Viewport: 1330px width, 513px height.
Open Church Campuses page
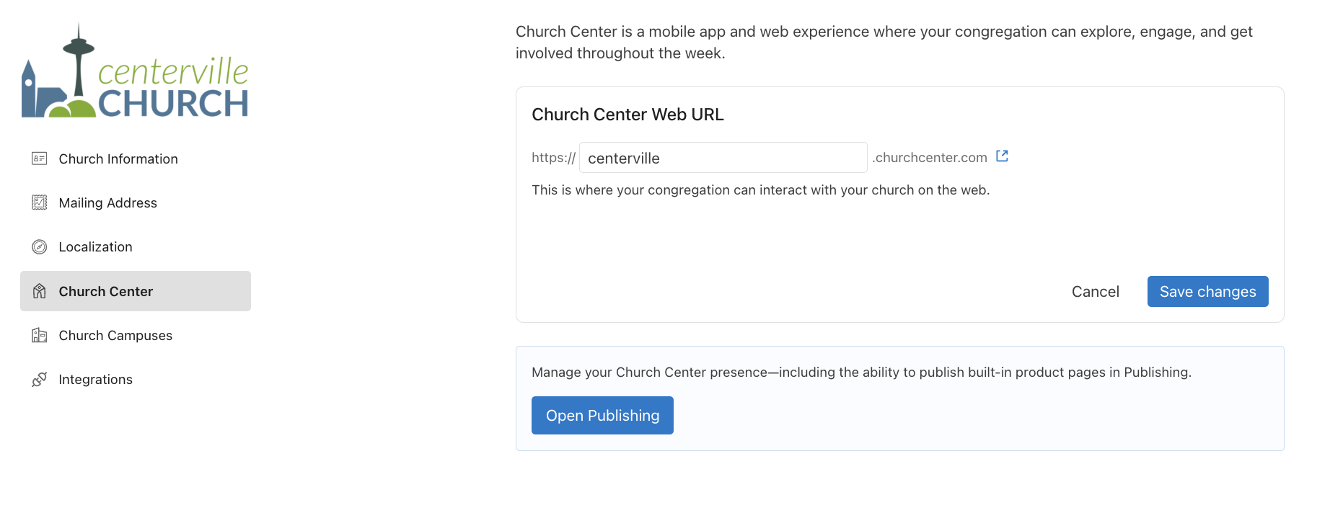(136, 335)
